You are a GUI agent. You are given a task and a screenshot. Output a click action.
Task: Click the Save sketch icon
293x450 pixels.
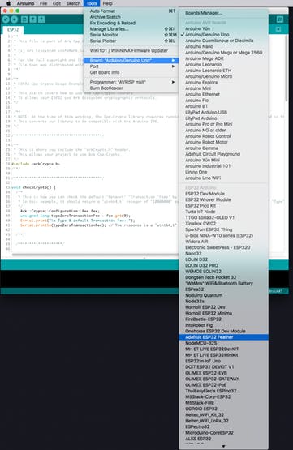pyautogui.click(x=41, y=19)
